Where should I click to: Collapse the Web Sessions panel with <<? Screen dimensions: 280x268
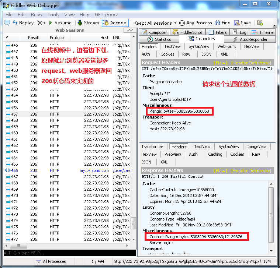pos(130,30)
